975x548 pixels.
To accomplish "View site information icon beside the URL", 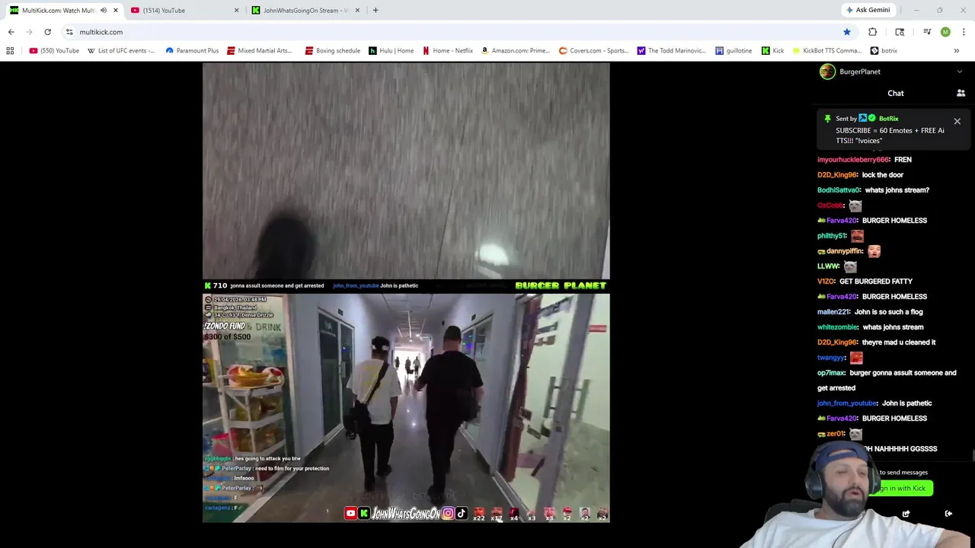I will 69,32.
